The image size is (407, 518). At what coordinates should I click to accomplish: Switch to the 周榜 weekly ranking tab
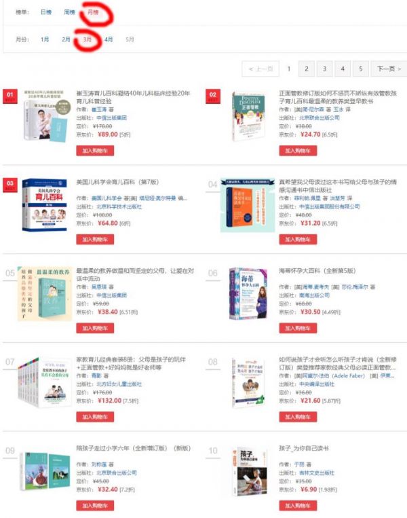(x=69, y=12)
